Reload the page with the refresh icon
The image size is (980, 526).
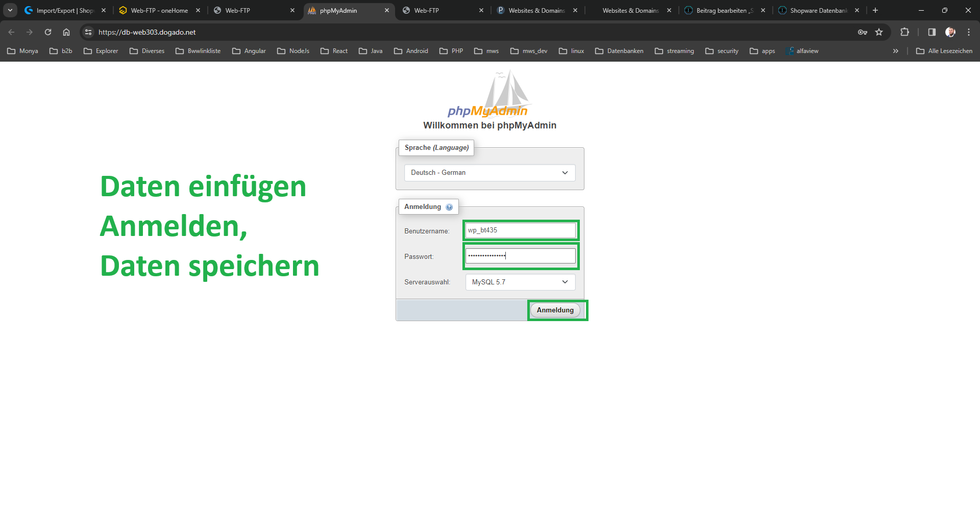(48, 32)
